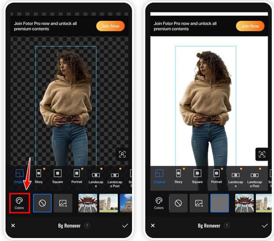274x241 pixels.
Task: Pick Chinese temple background in left phone
Action: (88, 203)
